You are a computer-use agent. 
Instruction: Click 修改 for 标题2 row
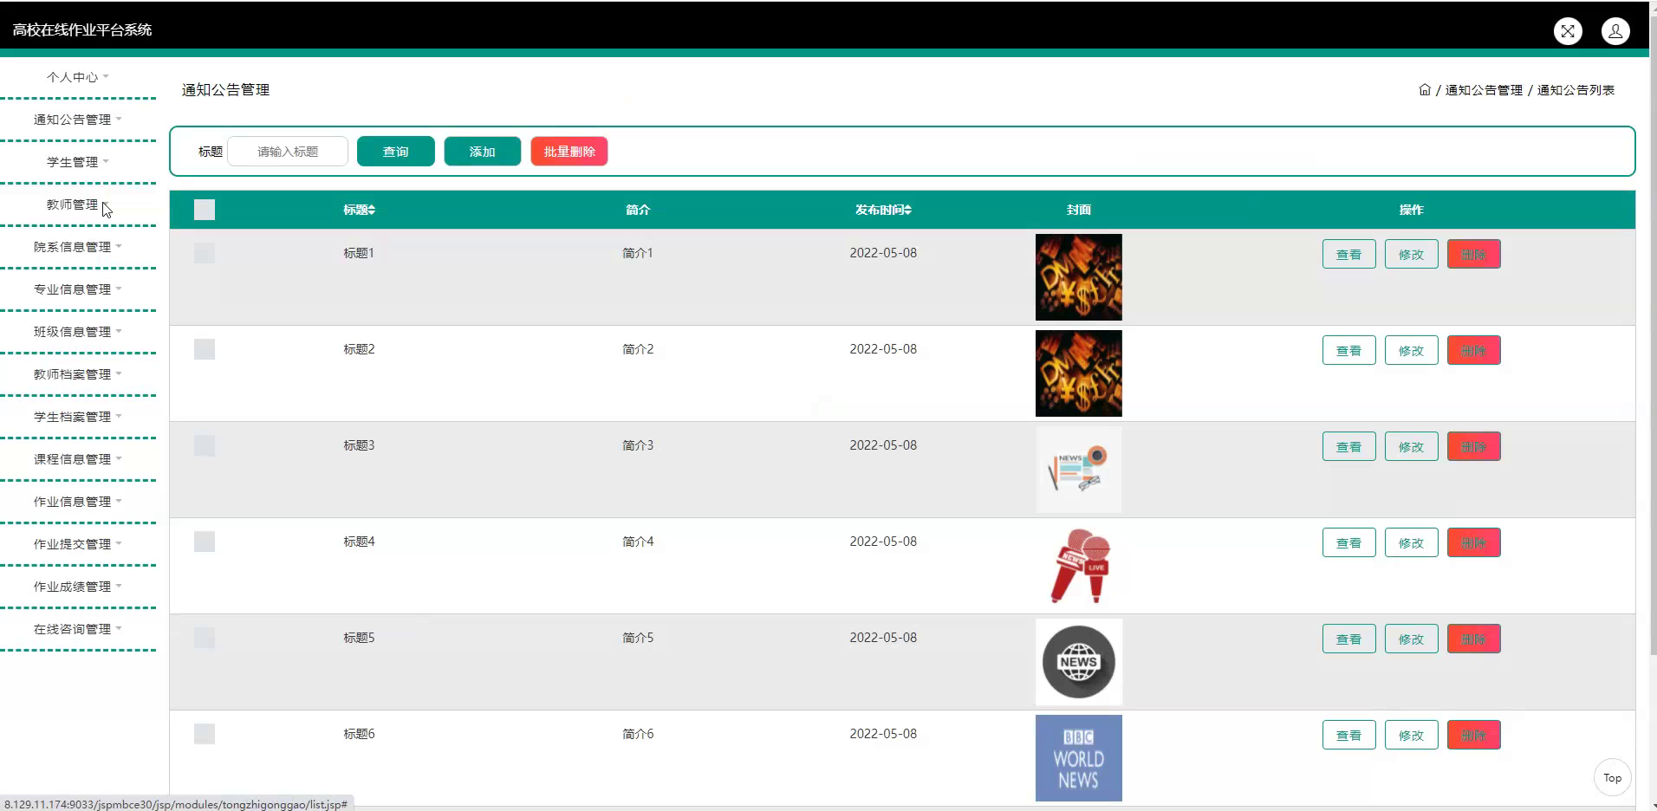[x=1412, y=351]
